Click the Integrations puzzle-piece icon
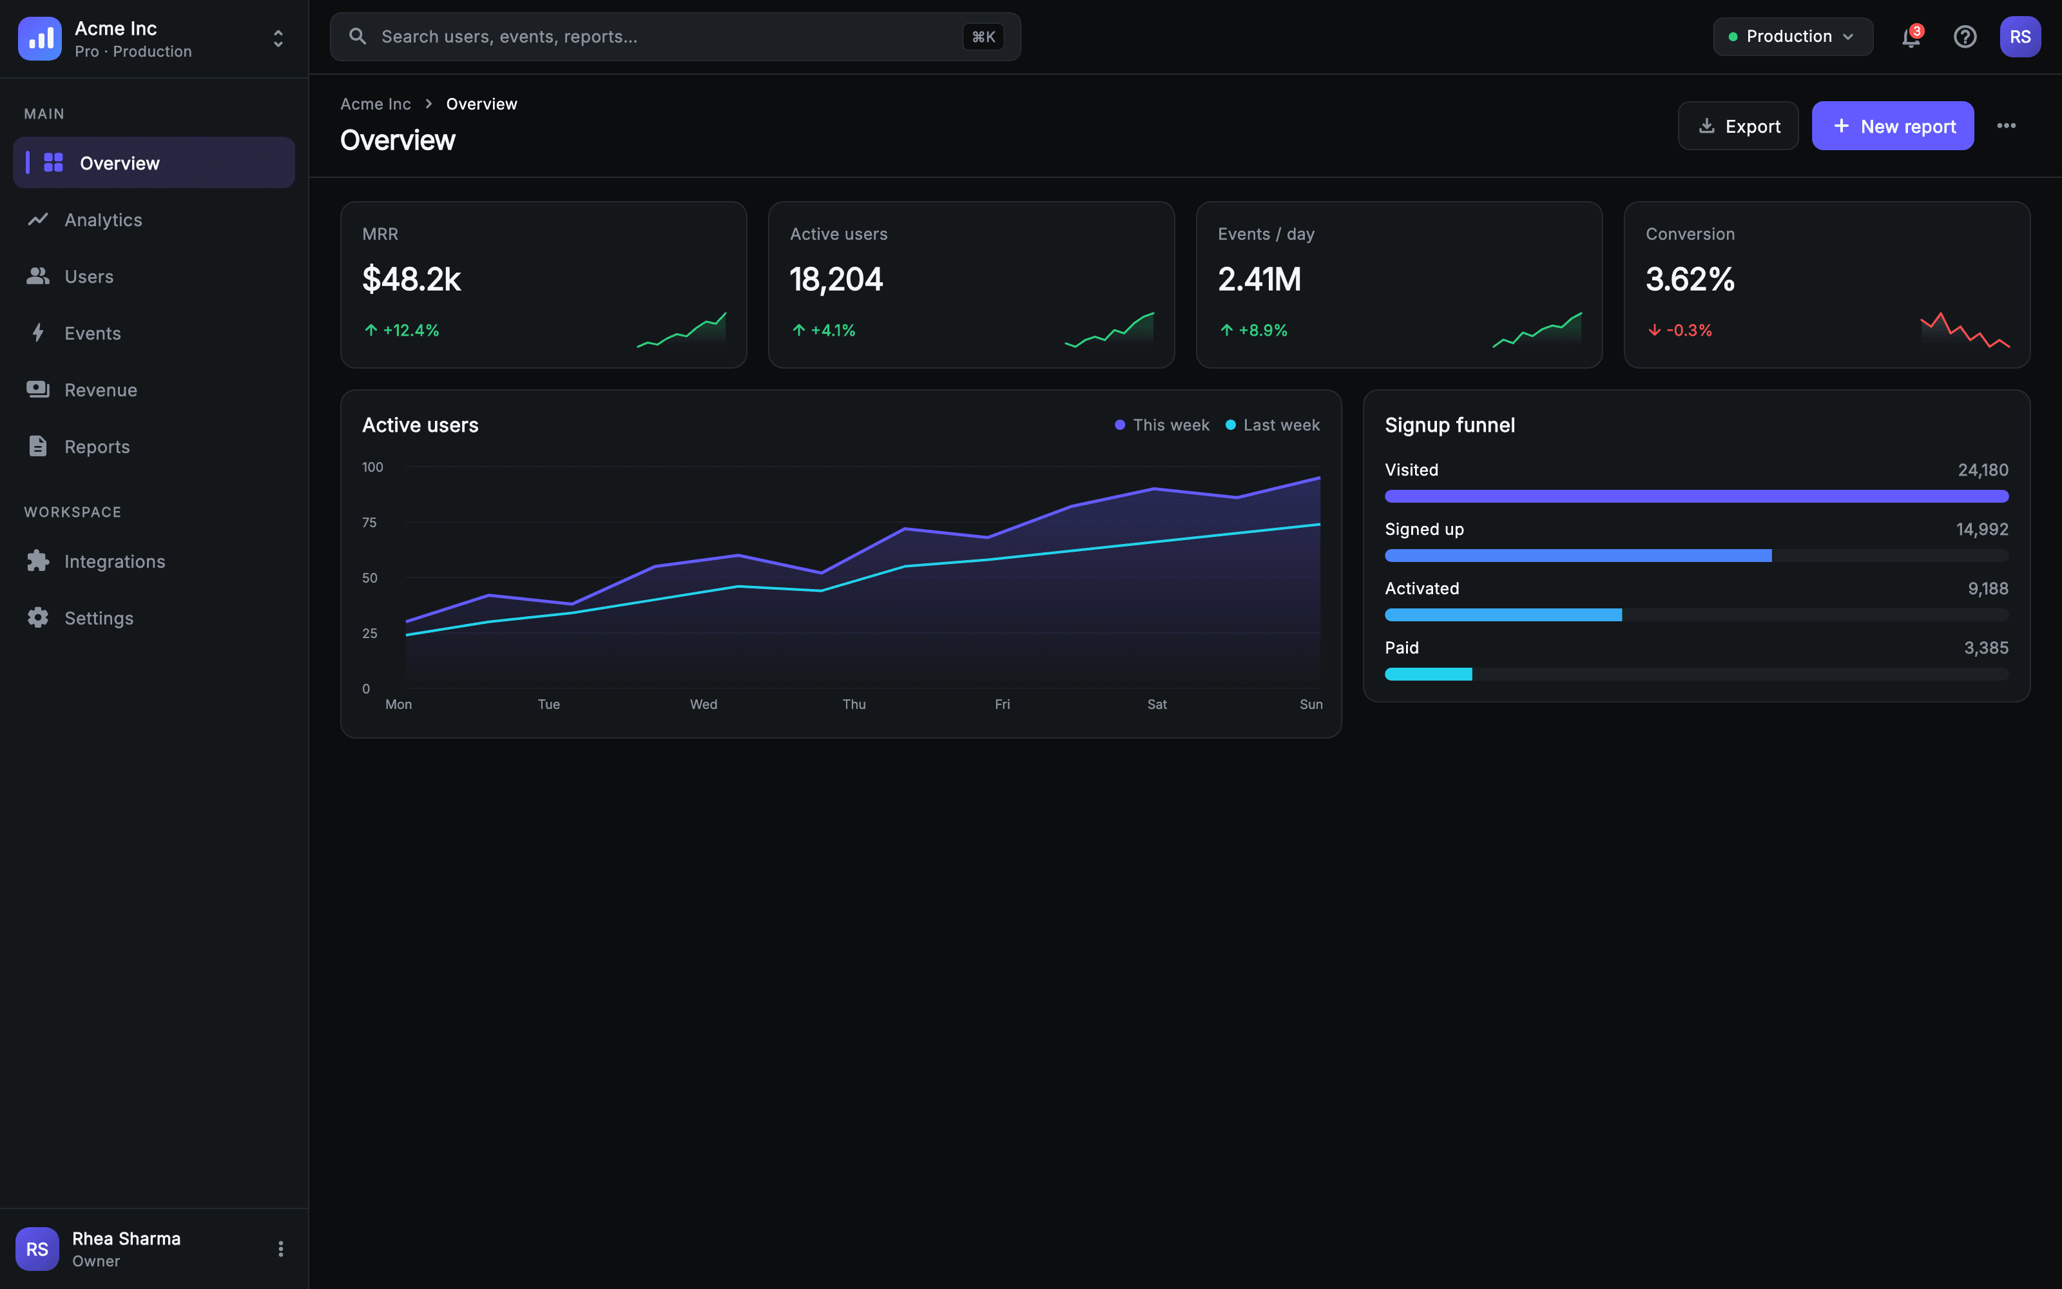Image resolution: width=2062 pixels, height=1289 pixels. (x=37, y=560)
